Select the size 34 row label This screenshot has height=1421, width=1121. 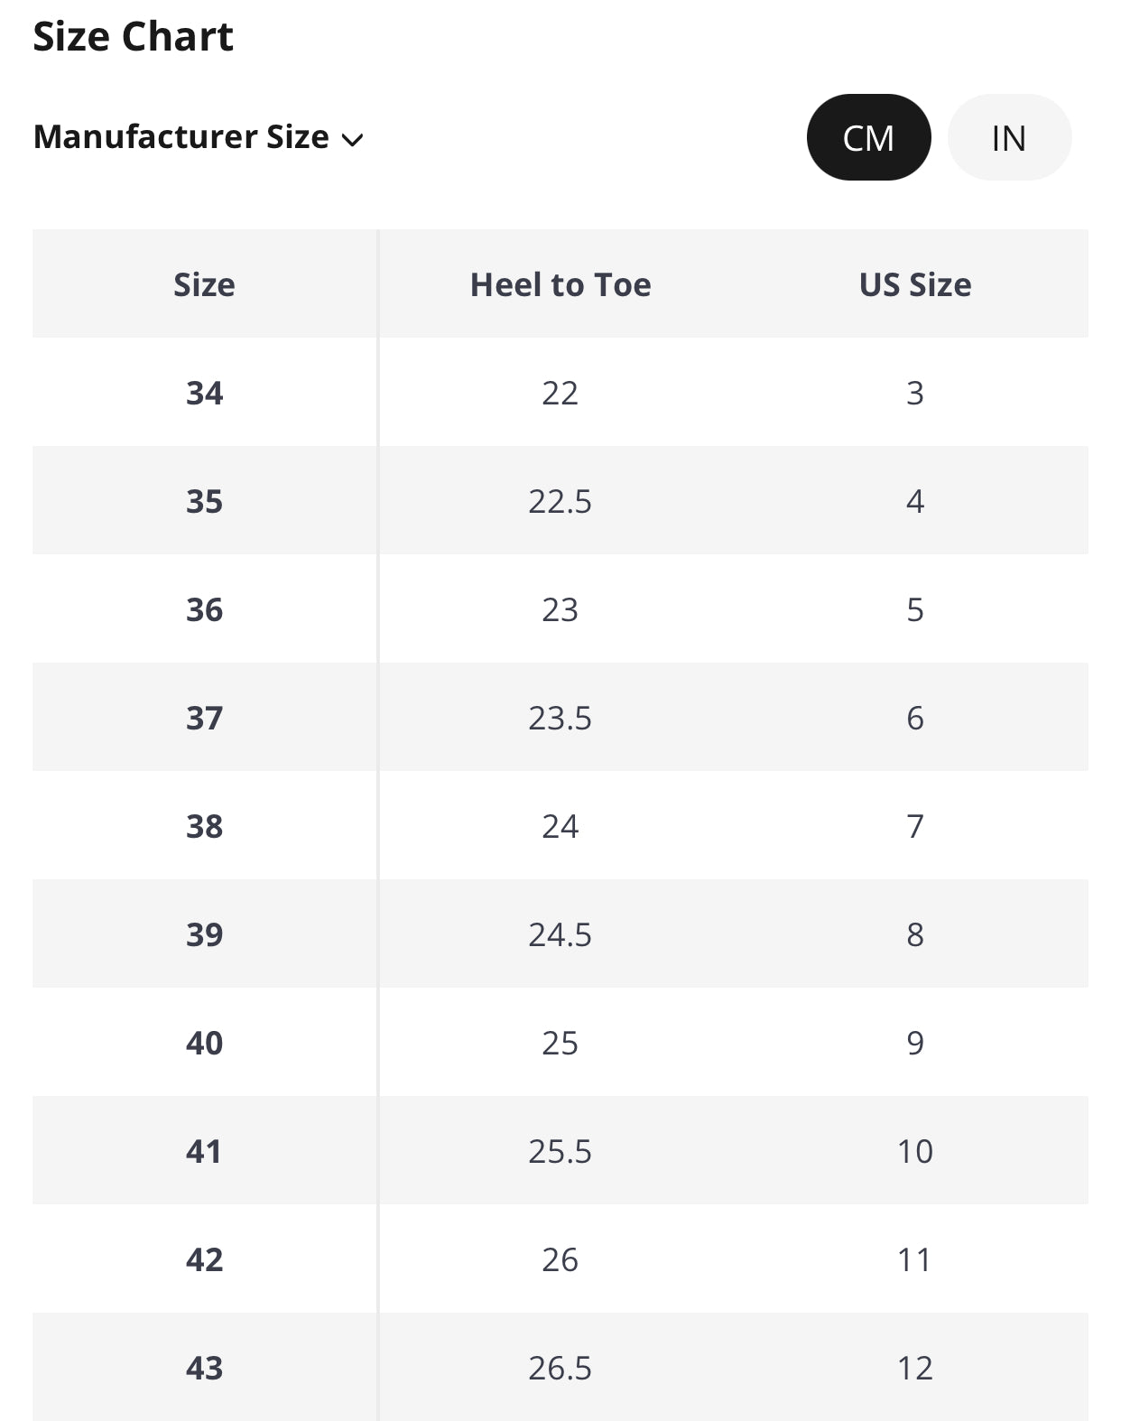[204, 393]
